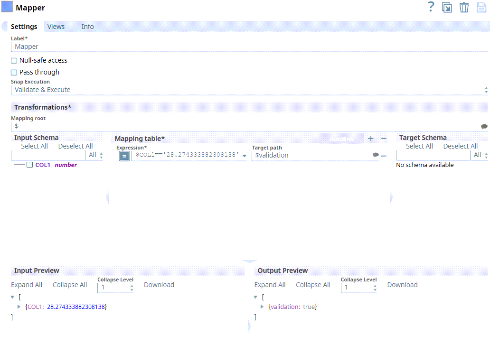The height and width of the screenshot is (345, 490).
Task: Click the save floppy disk icon
Action: [481, 8]
